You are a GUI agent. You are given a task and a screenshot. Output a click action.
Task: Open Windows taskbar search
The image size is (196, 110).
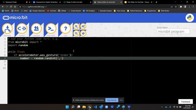click(x=73, y=107)
